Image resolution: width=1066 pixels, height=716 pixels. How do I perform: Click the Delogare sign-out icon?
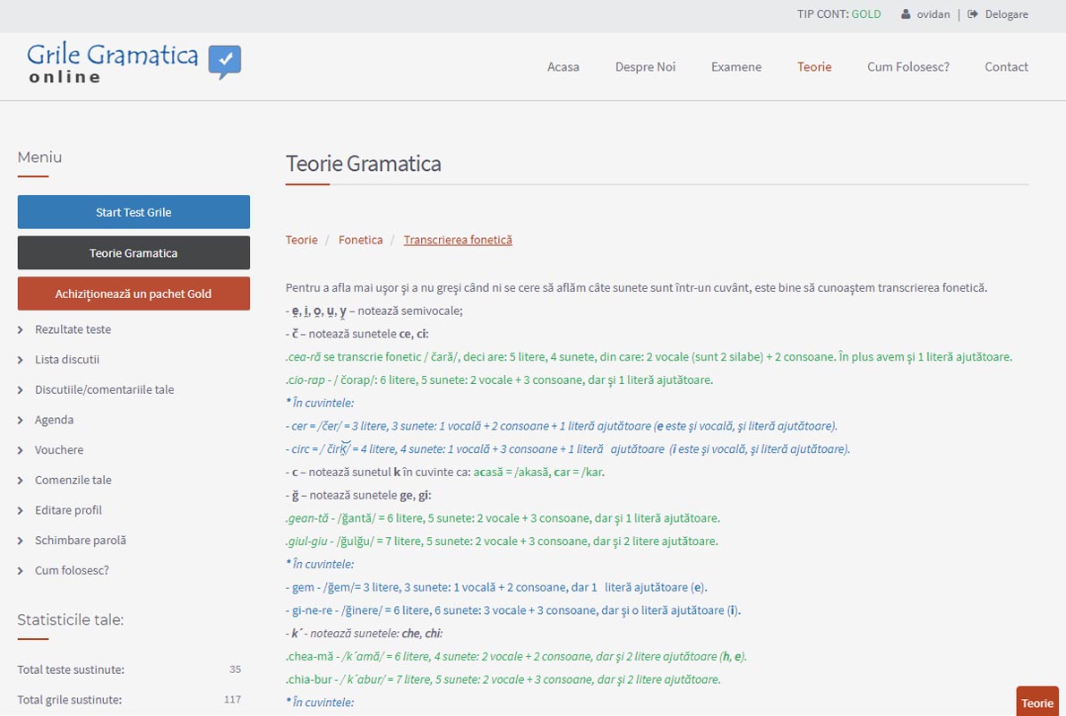(972, 14)
